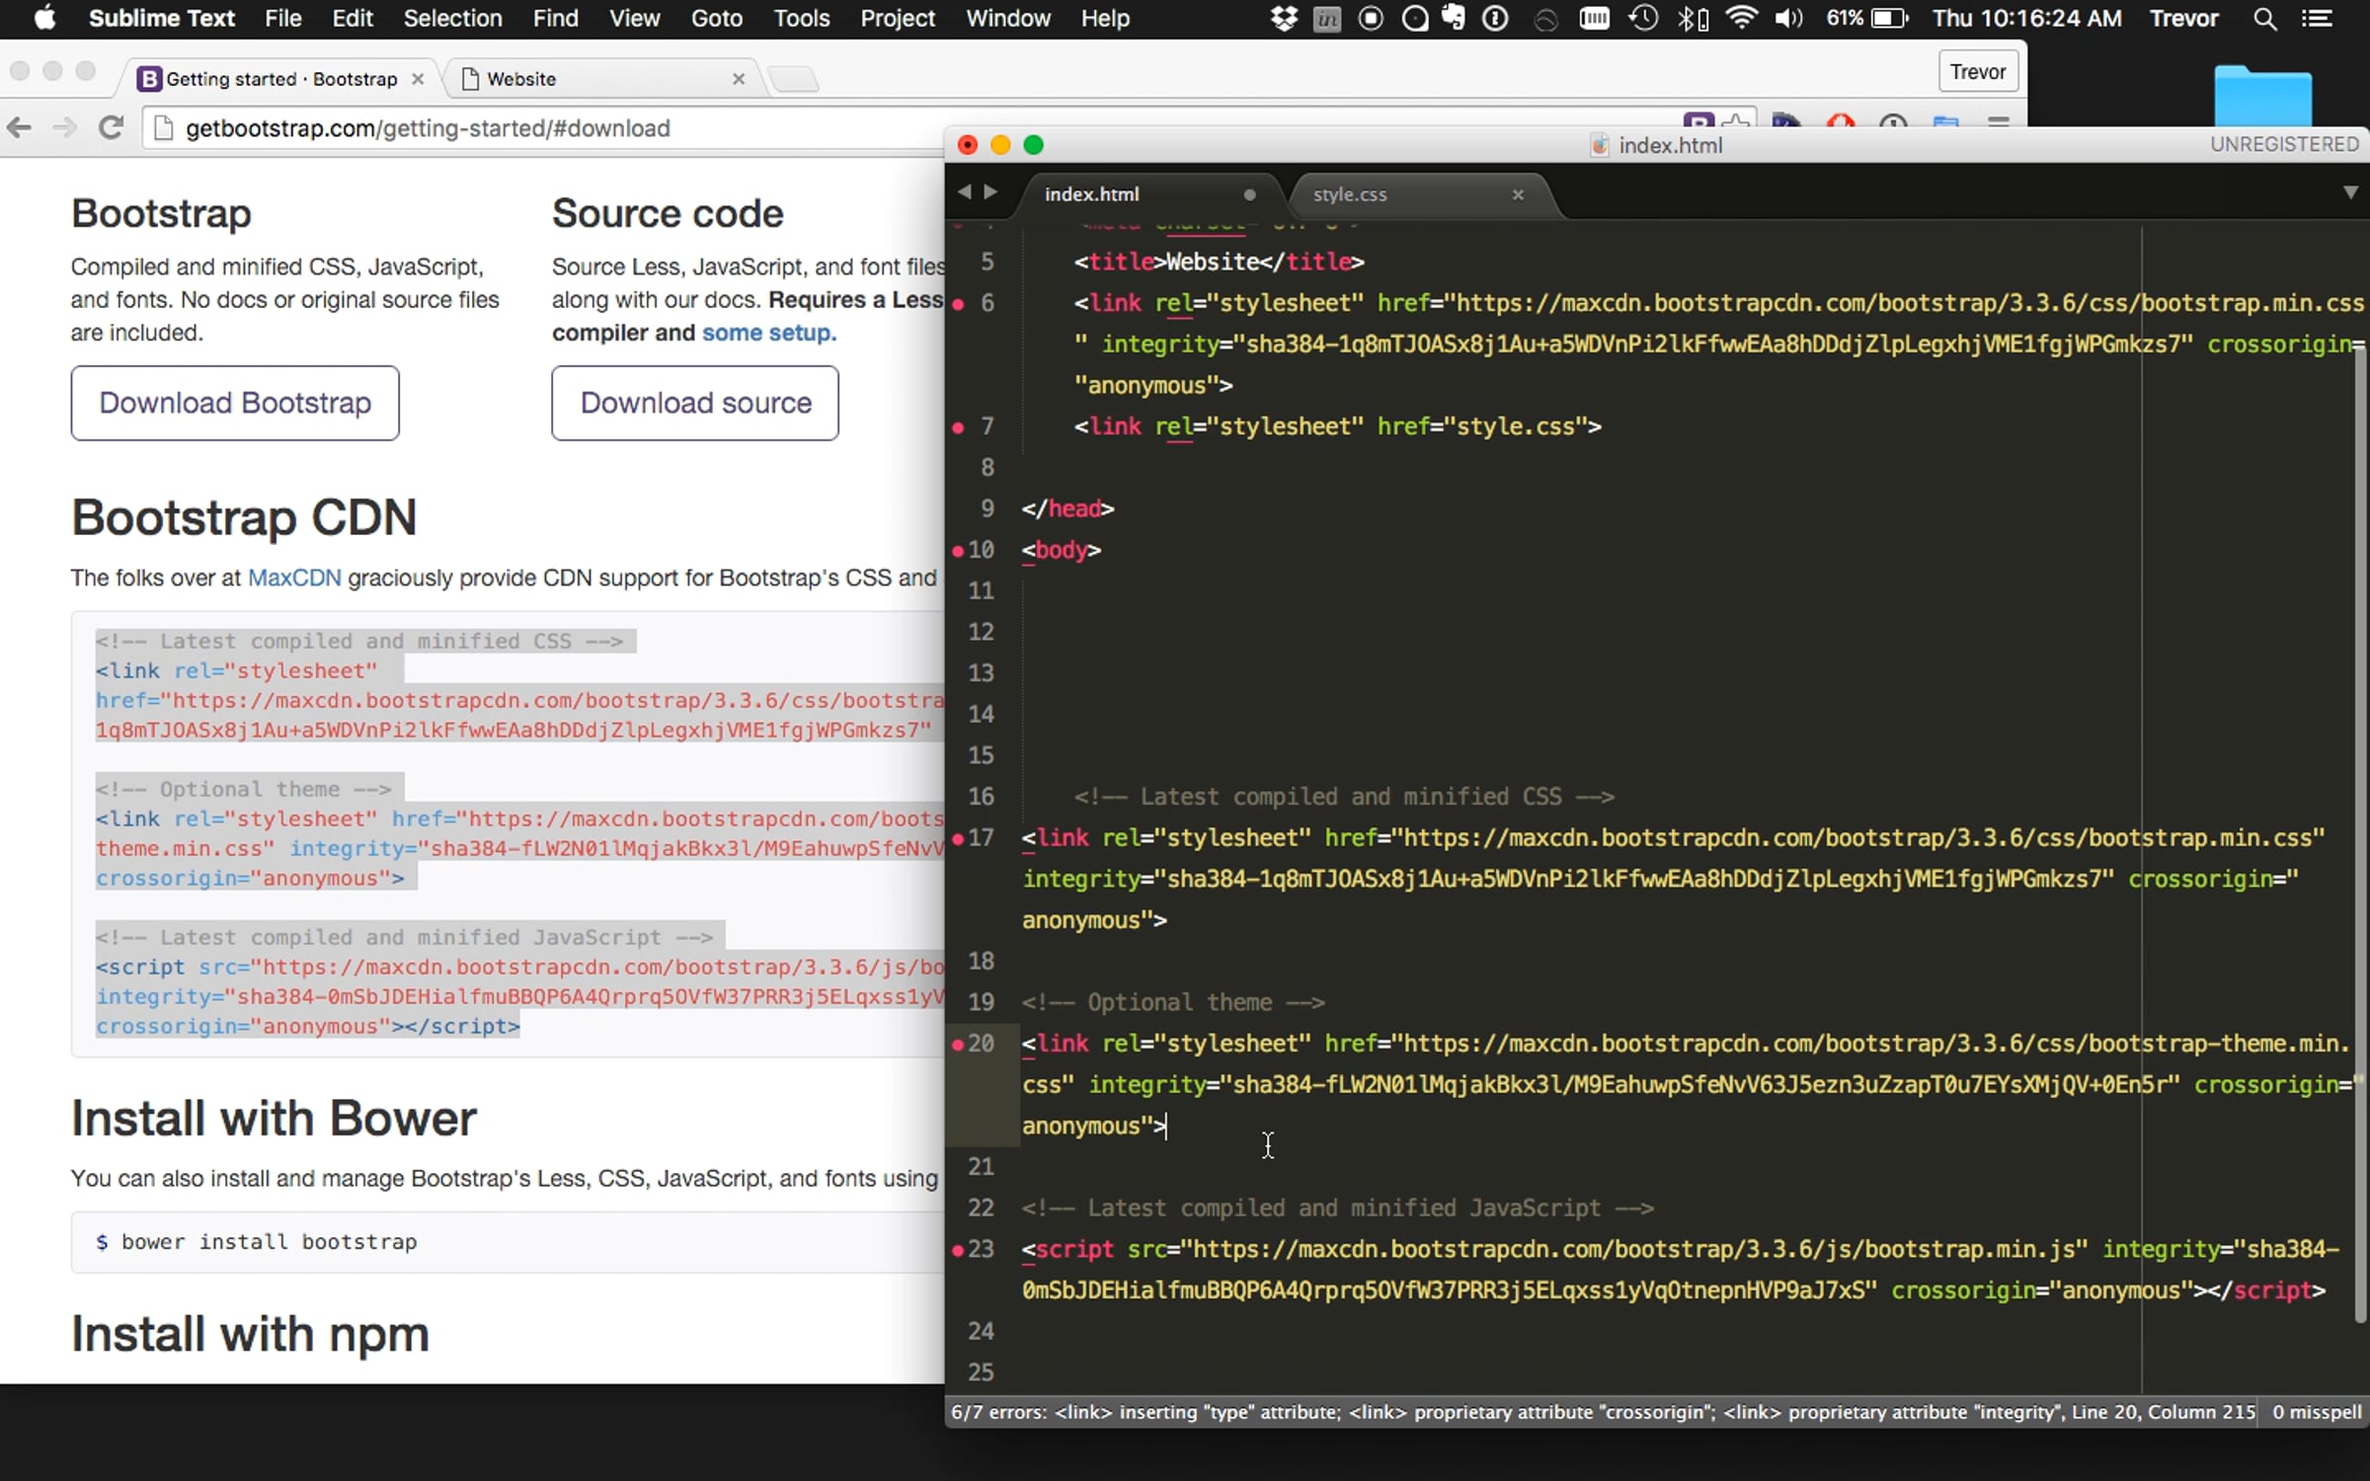Open Spotlight search magnifier
Viewport: 2370px width, 1481px height.
click(2264, 18)
